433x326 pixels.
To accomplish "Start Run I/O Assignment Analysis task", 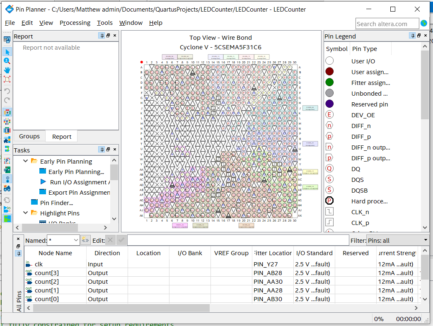I will 80,182.
